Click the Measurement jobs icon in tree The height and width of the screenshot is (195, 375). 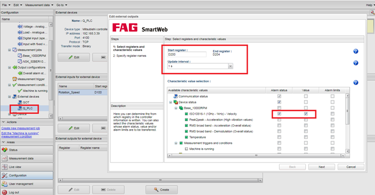[x=14, y=50]
